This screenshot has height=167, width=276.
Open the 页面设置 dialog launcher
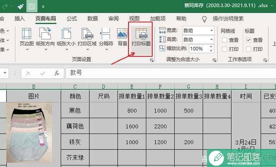pyautogui.click(x=151, y=60)
